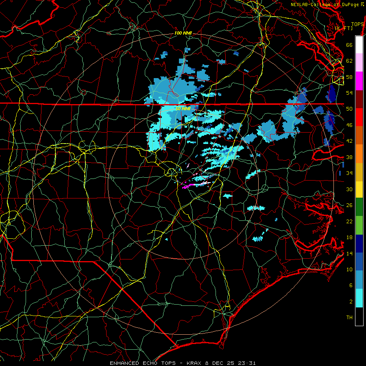The width and height of the screenshot is (366, 366).
Task: Click the "8 DEC 25" date text
Action: tap(220, 363)
